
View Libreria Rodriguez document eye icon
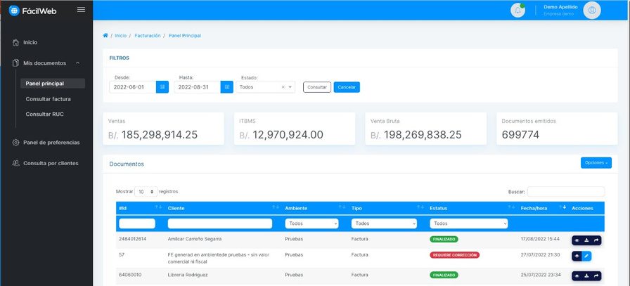pyautogui.click(x=577, y=276)
